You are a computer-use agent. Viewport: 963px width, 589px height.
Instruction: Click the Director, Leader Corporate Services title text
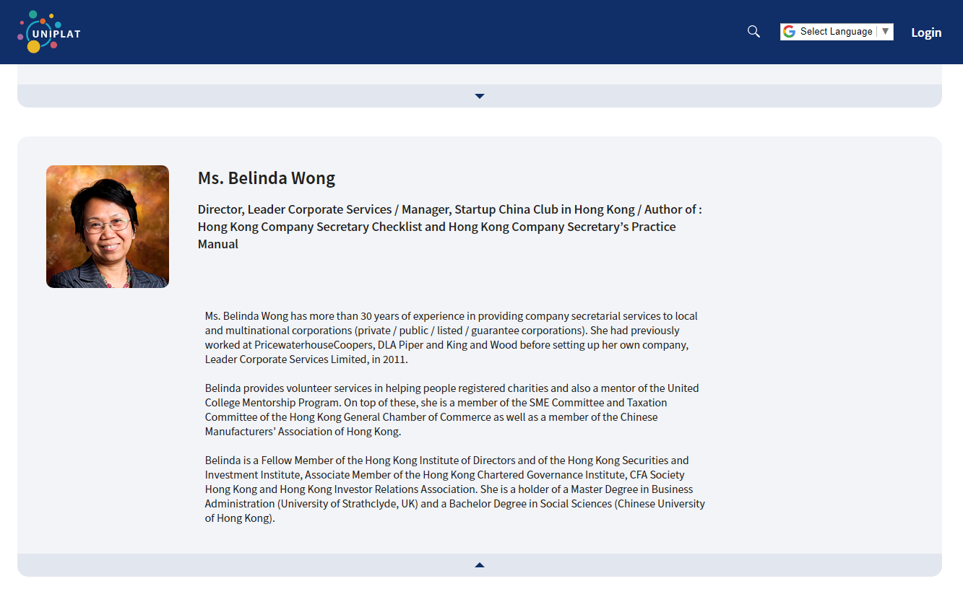point(450,227)
